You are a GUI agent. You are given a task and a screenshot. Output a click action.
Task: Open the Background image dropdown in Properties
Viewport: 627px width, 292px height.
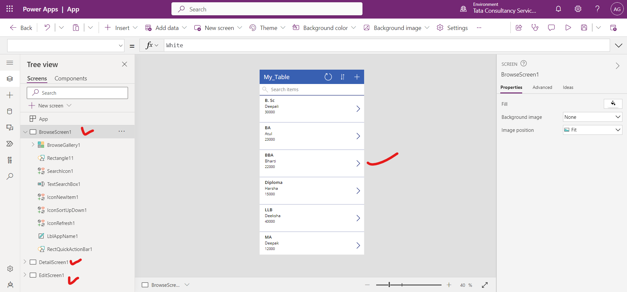[592, 117]
